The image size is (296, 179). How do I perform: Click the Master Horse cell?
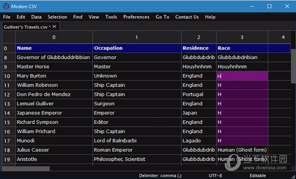tap(54, 67)
